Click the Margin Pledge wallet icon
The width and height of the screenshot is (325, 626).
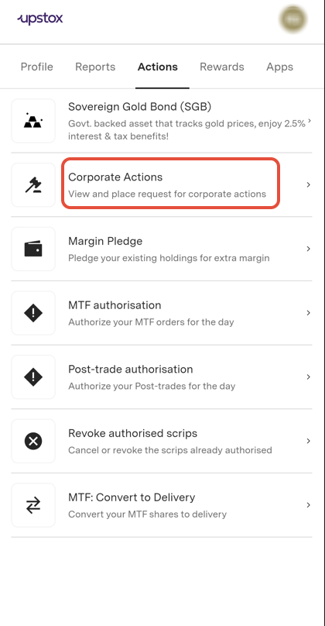[x=33, y=249]
